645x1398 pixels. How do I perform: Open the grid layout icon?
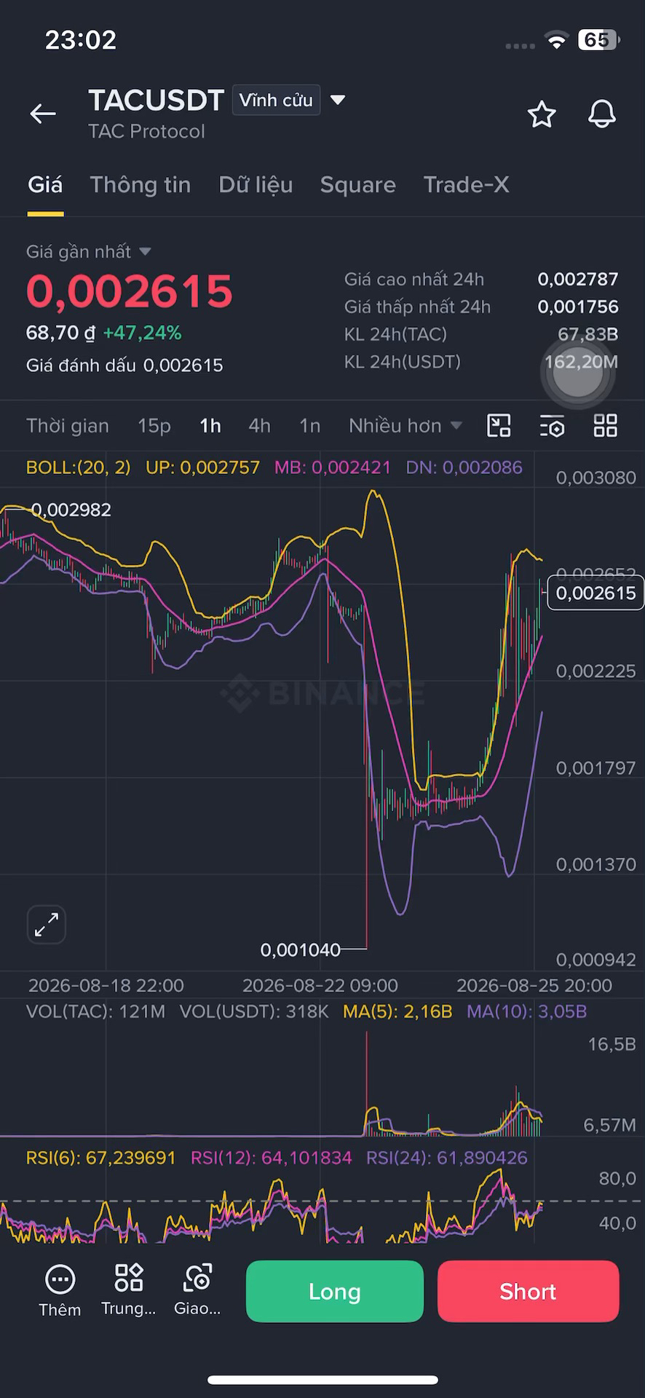[606, 426]
